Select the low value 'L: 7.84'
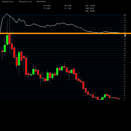The image size is (131, 131). click(x=68, y=8)
